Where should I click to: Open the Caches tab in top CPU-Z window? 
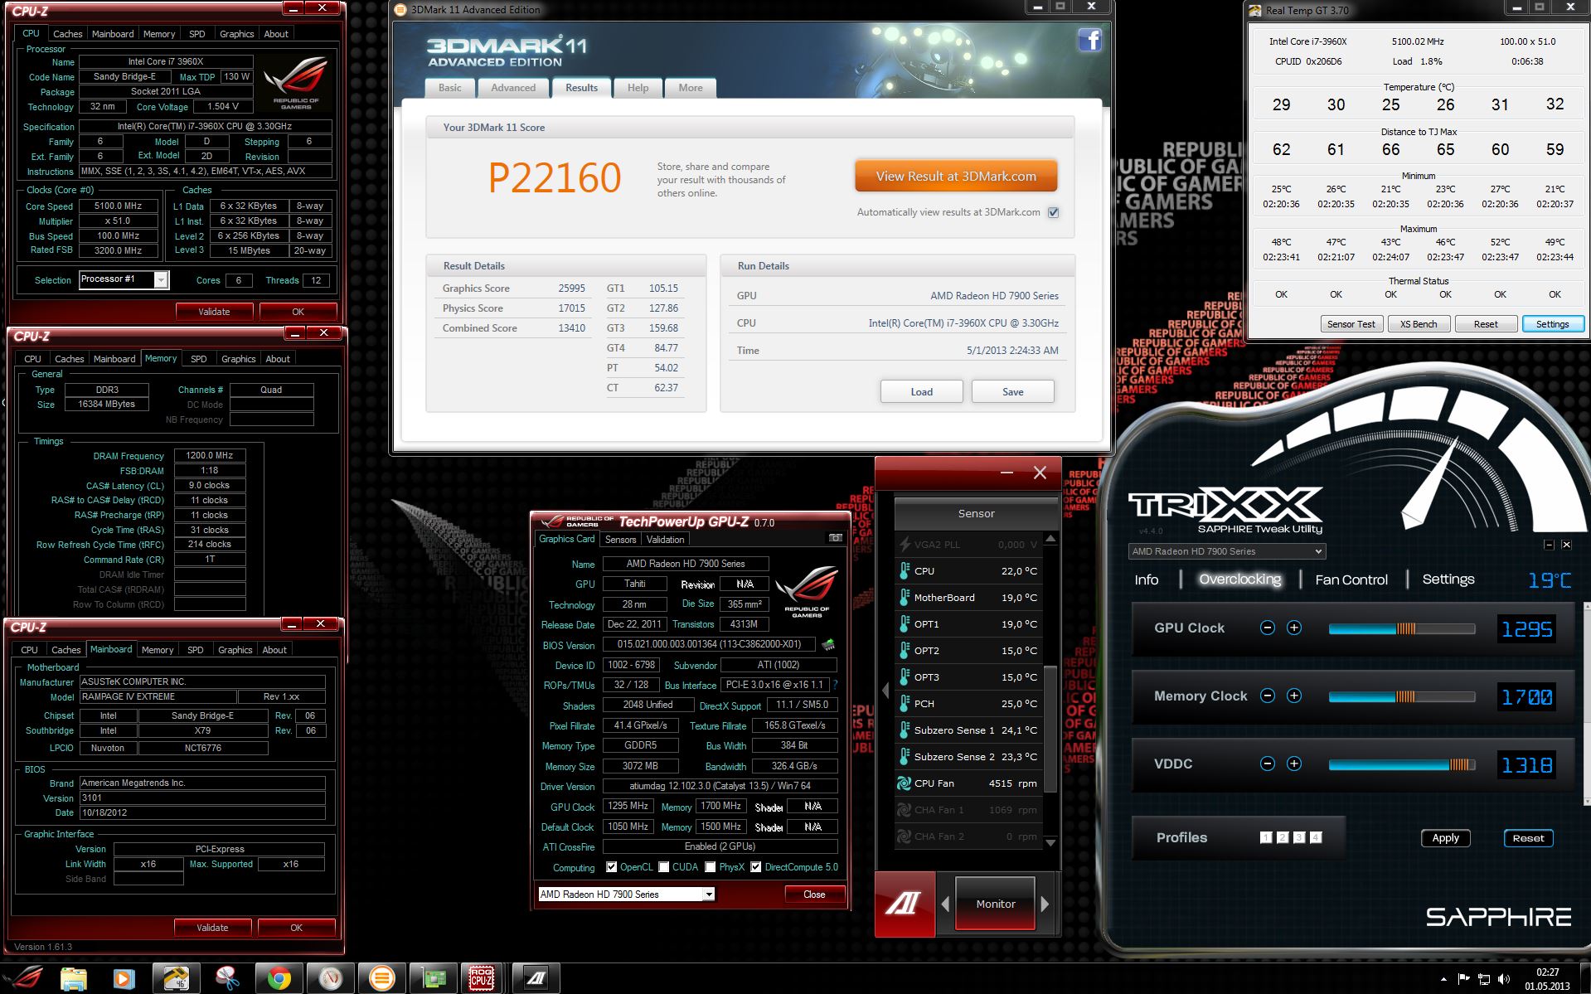pyautogui.click(x=67, y=34)
